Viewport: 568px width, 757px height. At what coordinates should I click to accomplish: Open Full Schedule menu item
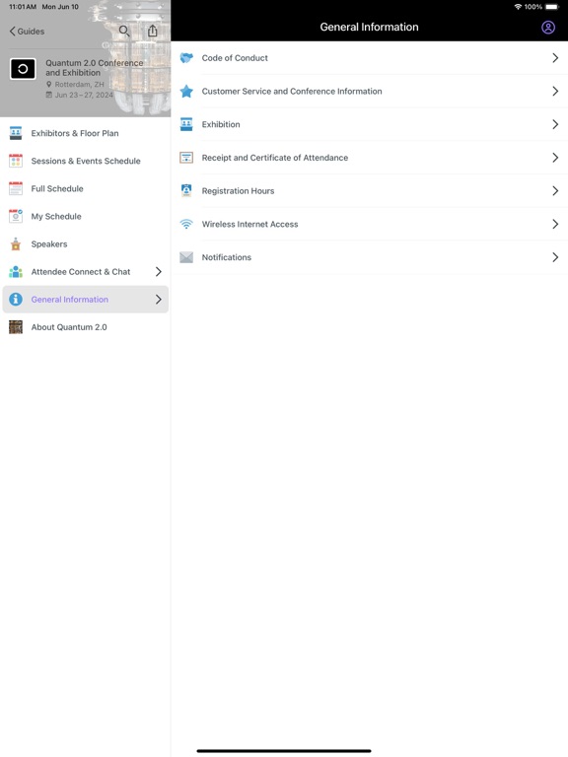click(86, 188)
